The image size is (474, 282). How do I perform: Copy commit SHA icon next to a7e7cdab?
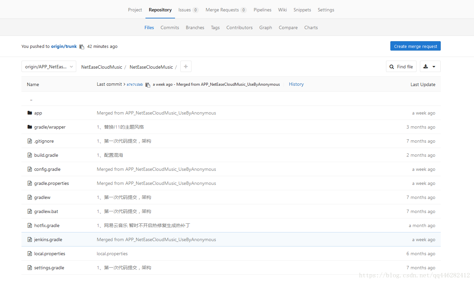click(x=147, y=85)
